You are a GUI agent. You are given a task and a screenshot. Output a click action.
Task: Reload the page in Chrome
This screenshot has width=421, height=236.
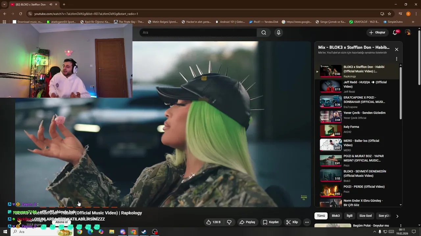[x=20, y=14]
